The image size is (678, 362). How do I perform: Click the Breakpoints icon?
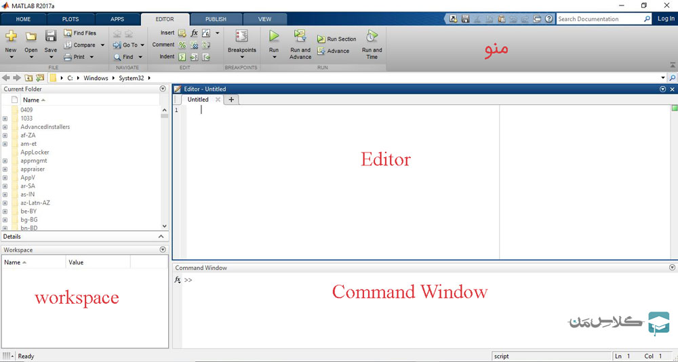[242, 37]
